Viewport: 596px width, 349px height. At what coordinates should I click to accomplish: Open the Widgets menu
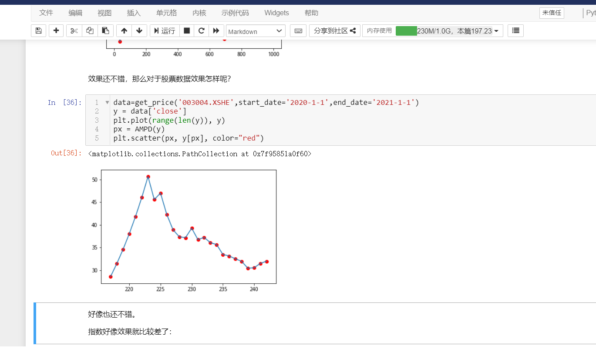click(x=276, y=13)
